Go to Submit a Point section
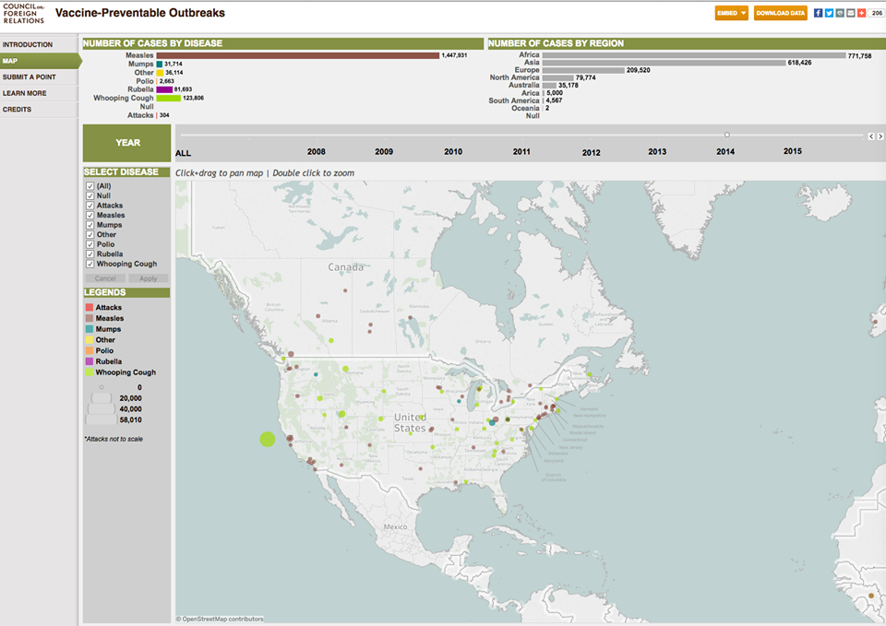 tap(30, 77)
